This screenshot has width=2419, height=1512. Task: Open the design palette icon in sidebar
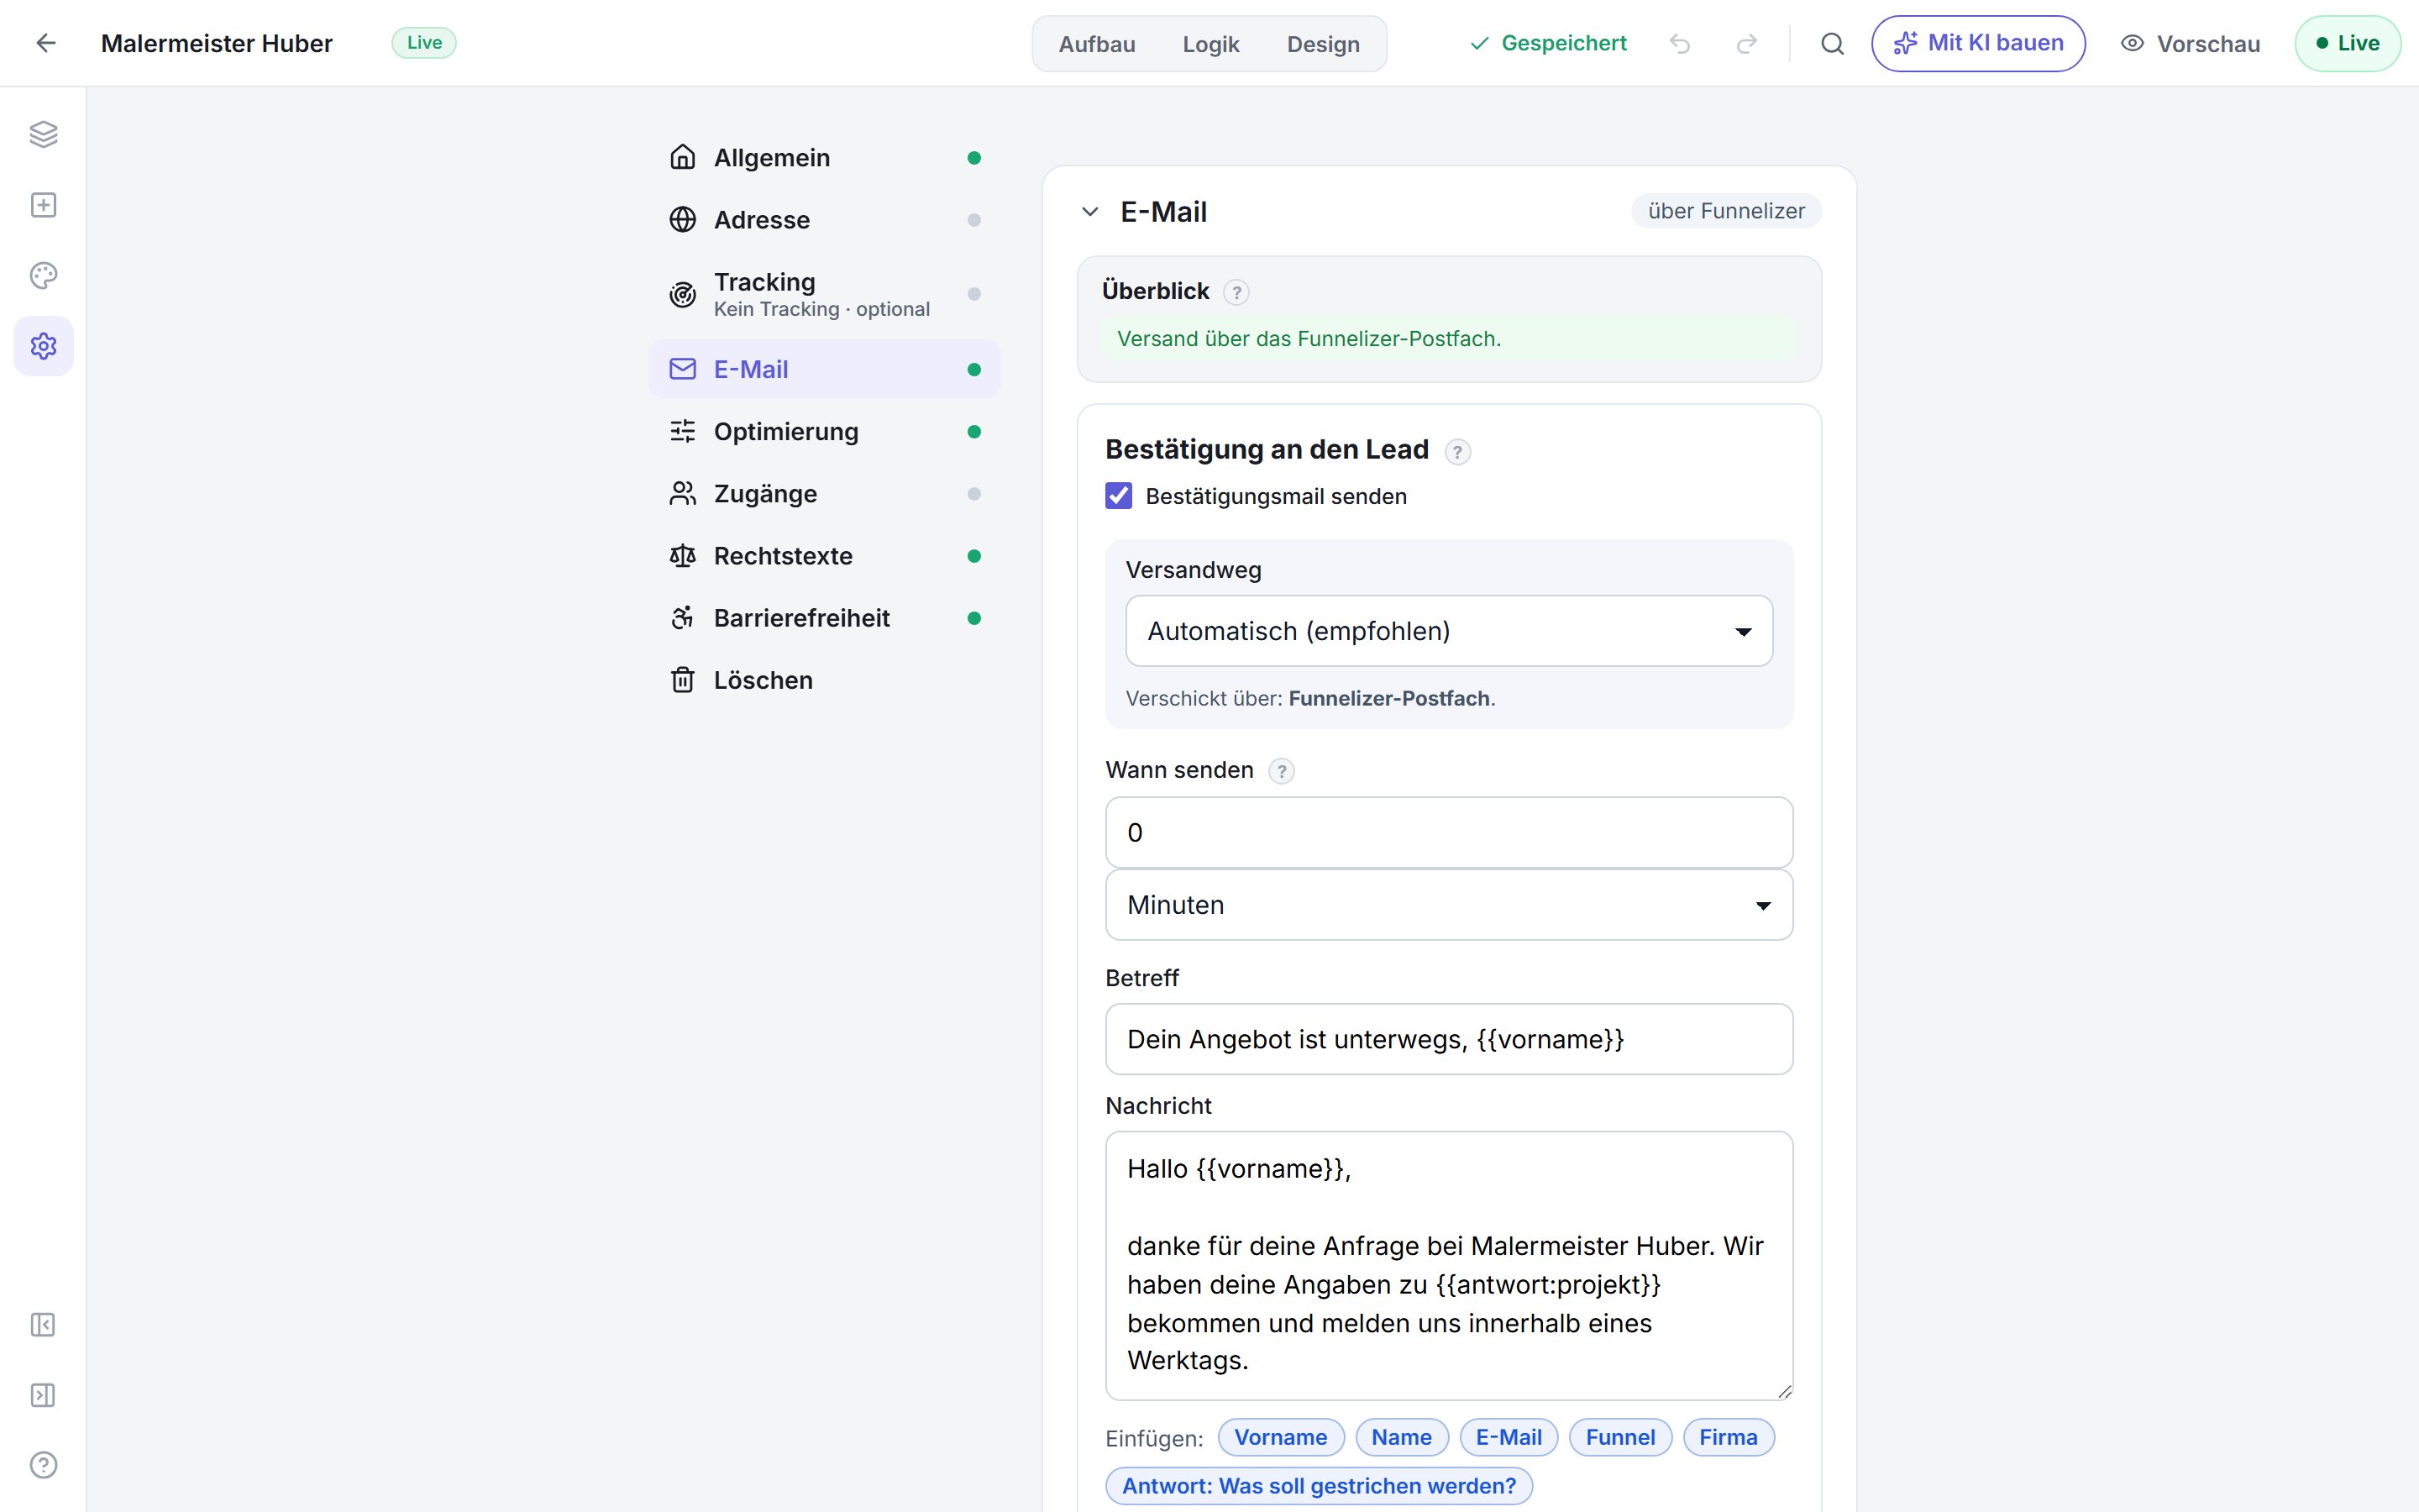point(43,275)
